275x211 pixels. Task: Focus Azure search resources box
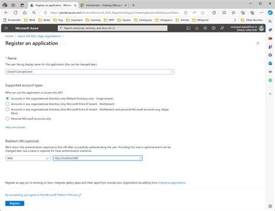tap(113, 28)
